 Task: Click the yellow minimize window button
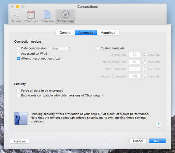click(x=17, y=7)
